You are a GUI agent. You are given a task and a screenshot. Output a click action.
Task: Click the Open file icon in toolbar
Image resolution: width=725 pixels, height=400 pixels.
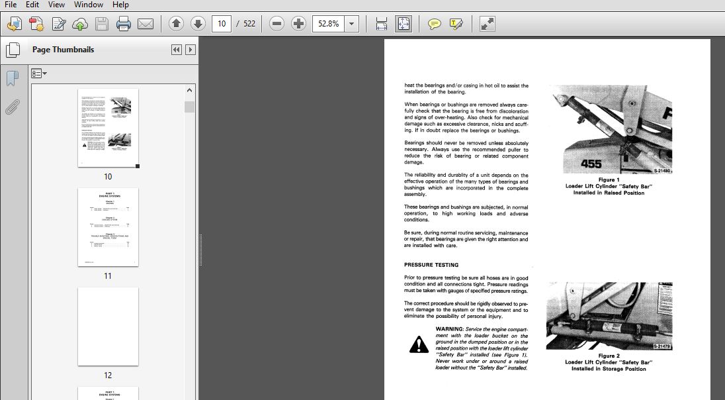click(15, 24)
